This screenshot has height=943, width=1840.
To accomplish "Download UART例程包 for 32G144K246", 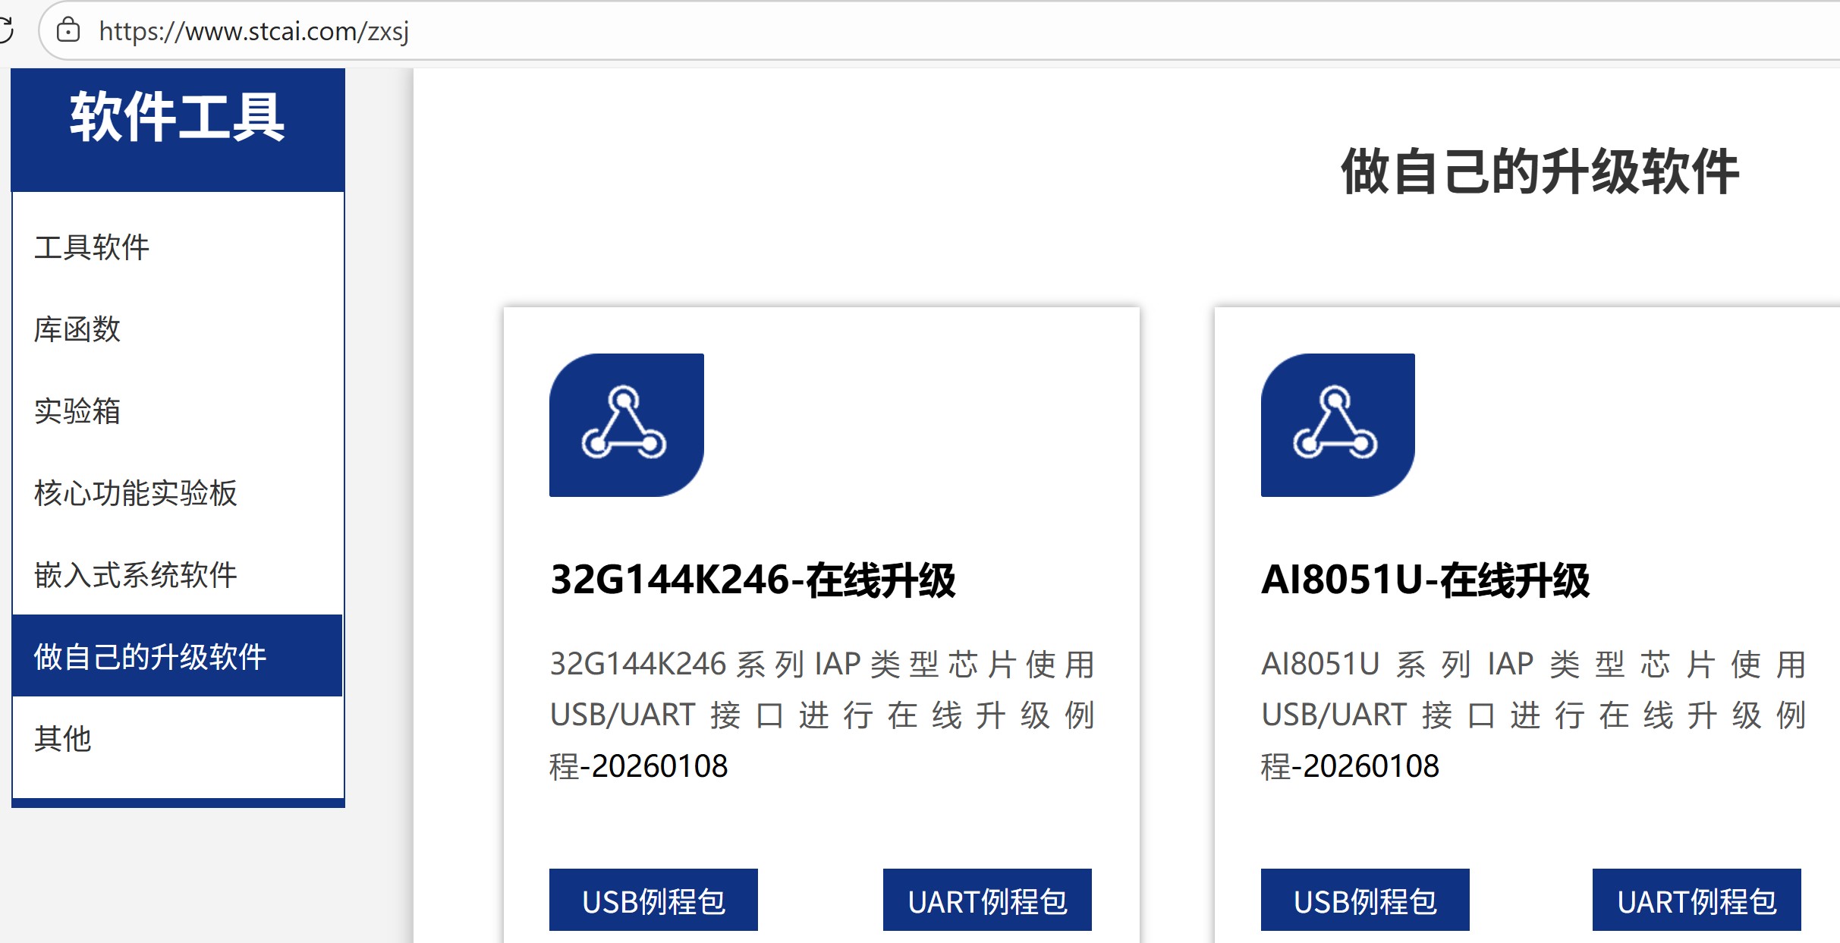I will tap(987, 901).
